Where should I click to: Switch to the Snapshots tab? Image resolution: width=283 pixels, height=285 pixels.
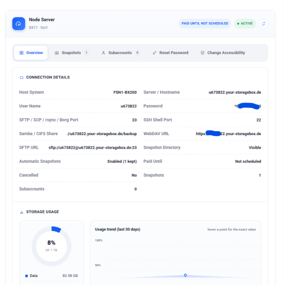tap(71, 53)
